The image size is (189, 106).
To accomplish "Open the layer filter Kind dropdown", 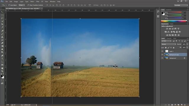I will pyautogui.click(x=167, y=41).
